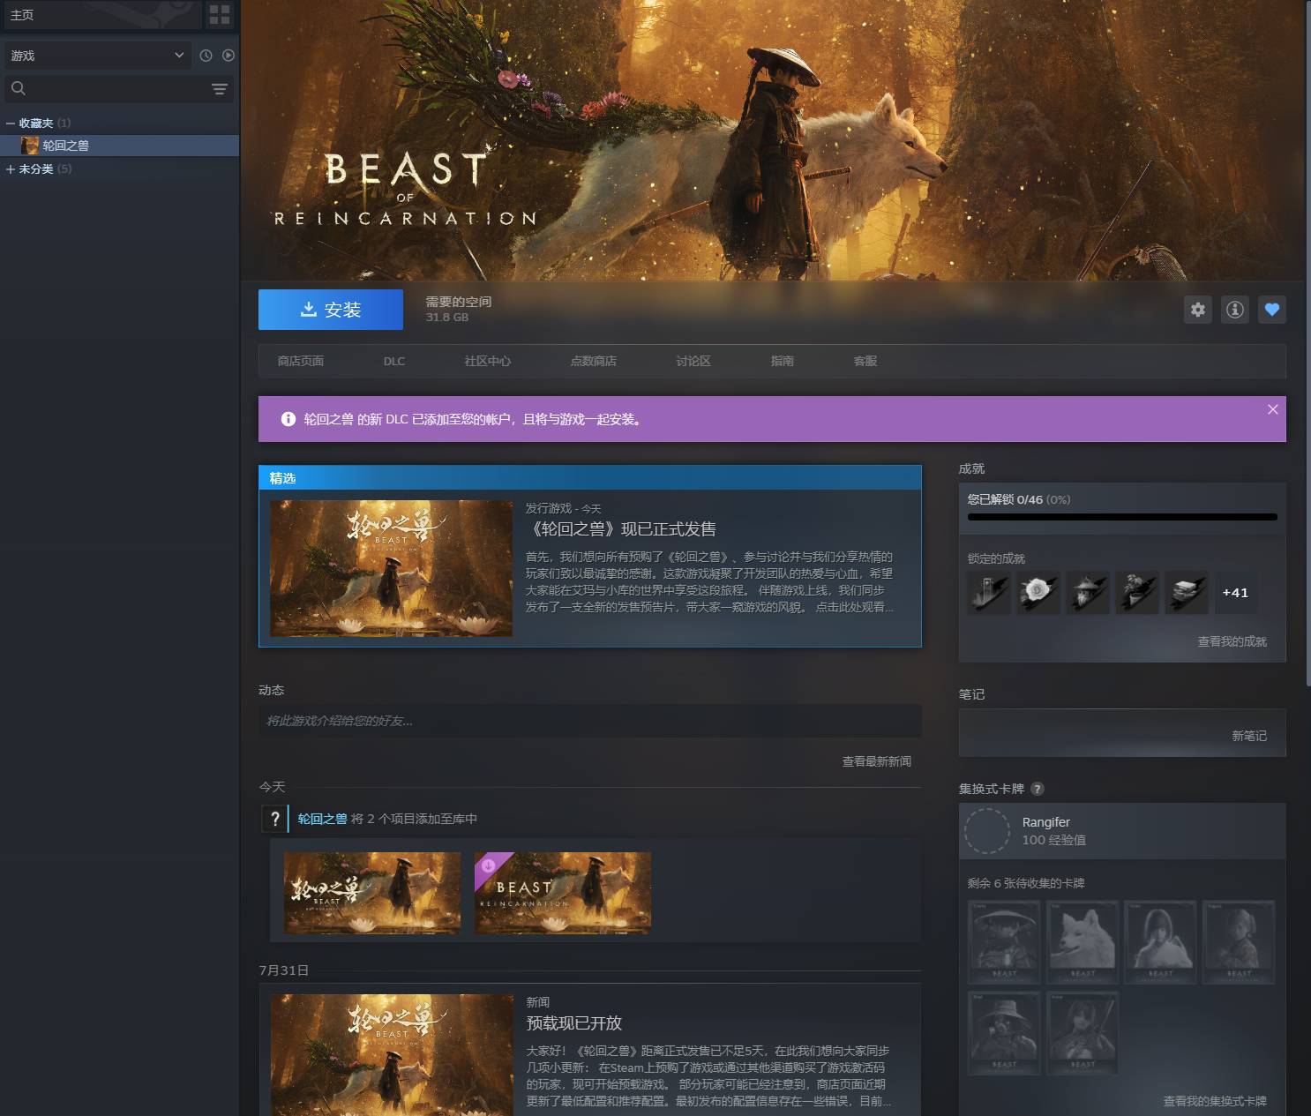The image size is (1311, 1116).
Task: Click the search magnifier icon
Action: click(x=19, y=88)
